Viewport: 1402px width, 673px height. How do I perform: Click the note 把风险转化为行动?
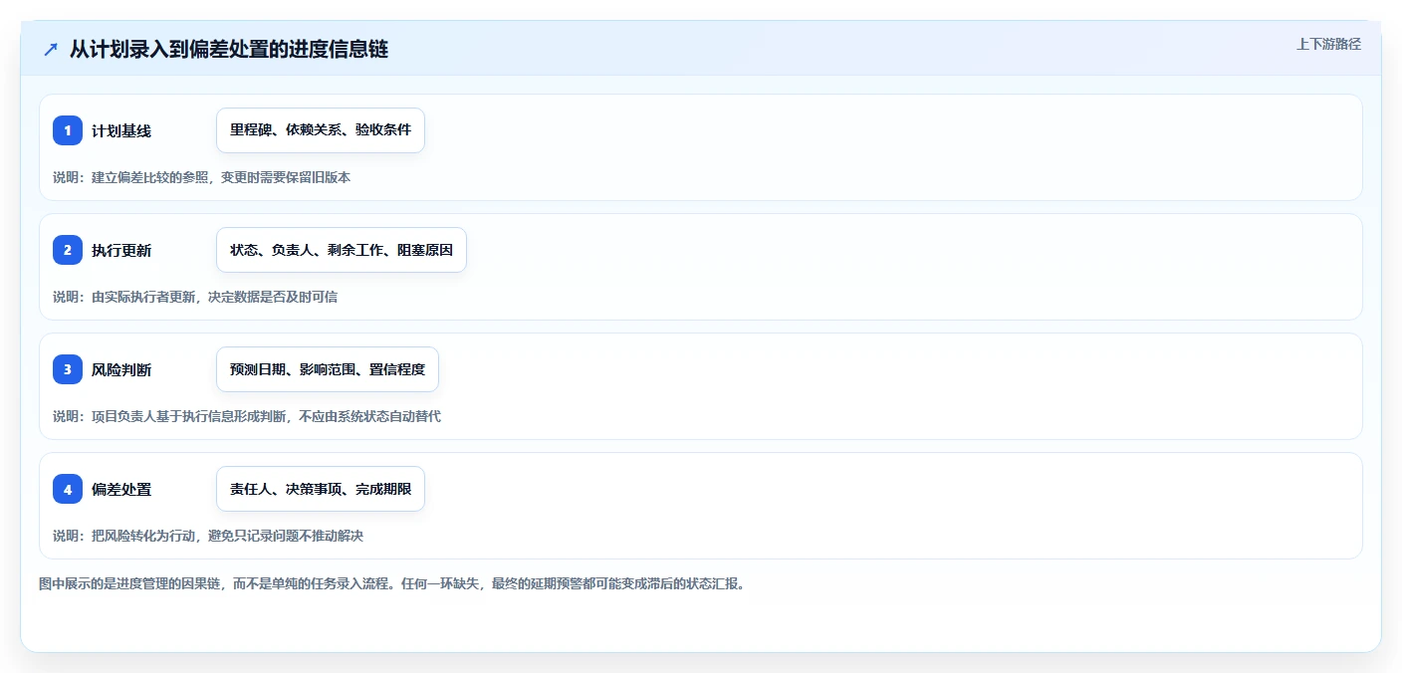(143, 536)
